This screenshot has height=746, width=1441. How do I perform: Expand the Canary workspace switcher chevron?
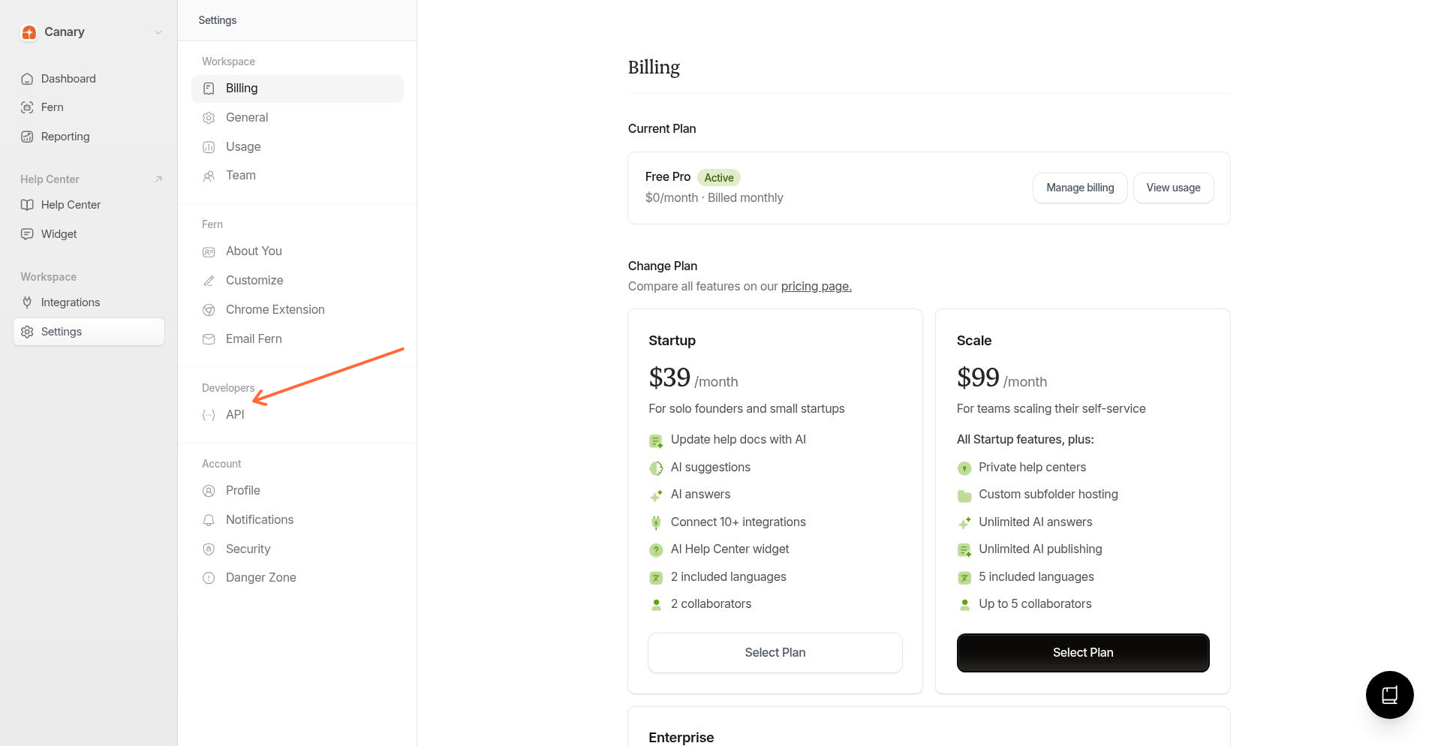[x=158, y=32]
